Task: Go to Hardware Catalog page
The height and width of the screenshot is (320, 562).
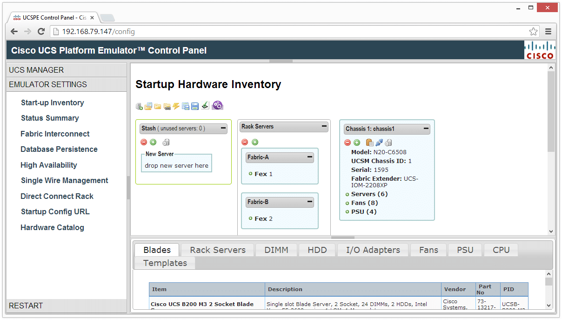Action: [x=52, y=228]
